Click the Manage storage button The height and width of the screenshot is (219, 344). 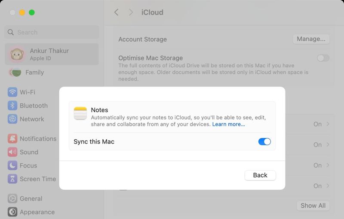(x=311, y=39)
